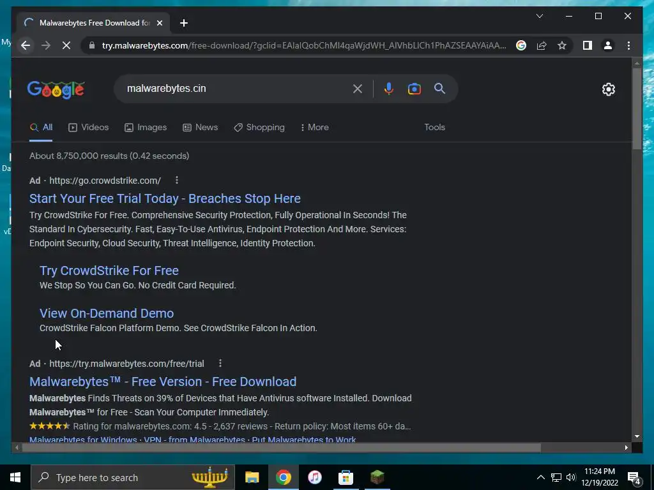Viewport: 654px width, 490px height.
Task: Click the taskbar search box
Action: click(x=133, y=477)
